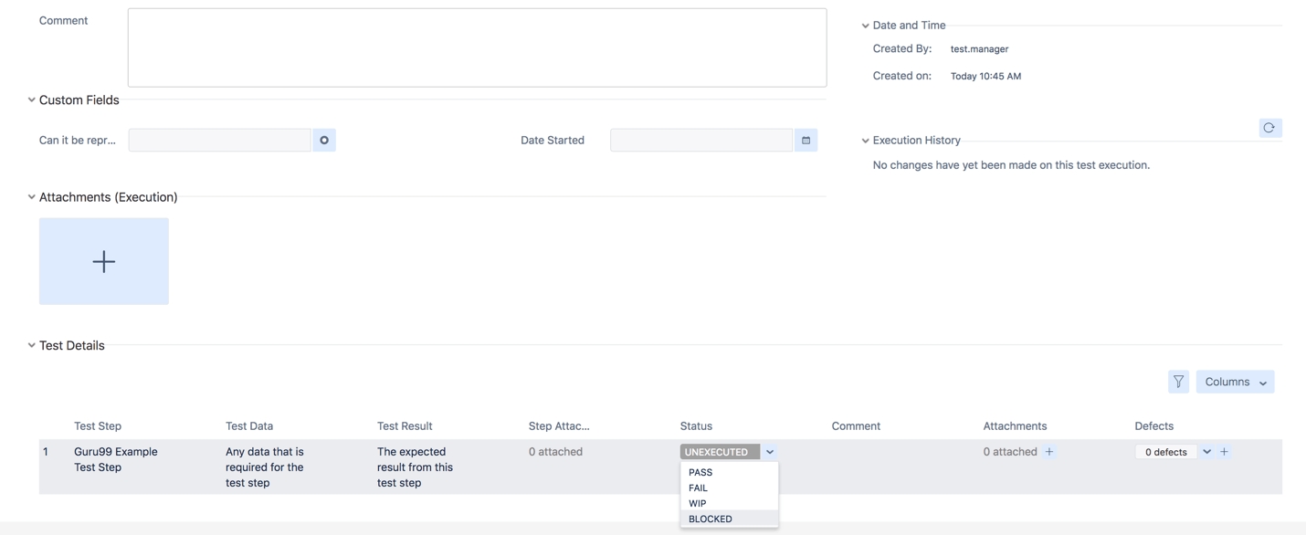Select PASS from the status menu
The image size is (1306, 535).
pos(700,472)
